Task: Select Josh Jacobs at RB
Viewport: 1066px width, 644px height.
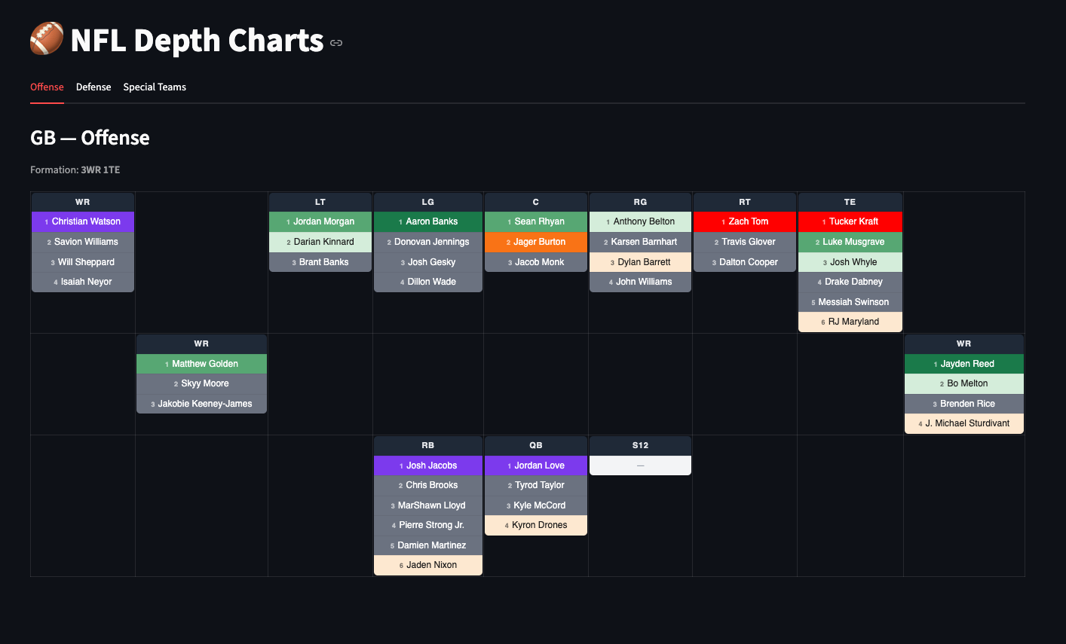Action: [x=428, y=465]
